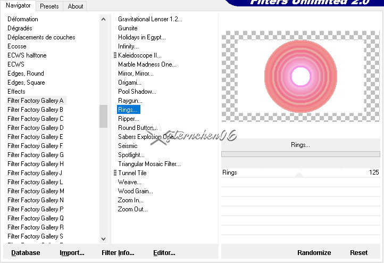
Task: Adjust the Rings slider handle
Action: coord(299,173)
